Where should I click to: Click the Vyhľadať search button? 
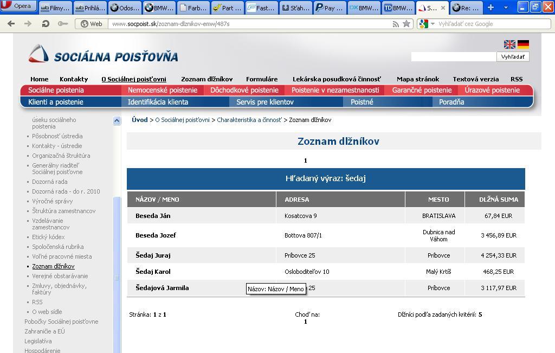[x=512, y=57]
